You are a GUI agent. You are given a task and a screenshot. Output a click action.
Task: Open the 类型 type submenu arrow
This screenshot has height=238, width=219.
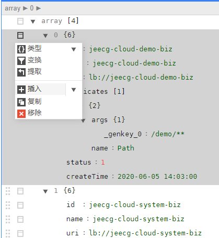pos(74,49)
